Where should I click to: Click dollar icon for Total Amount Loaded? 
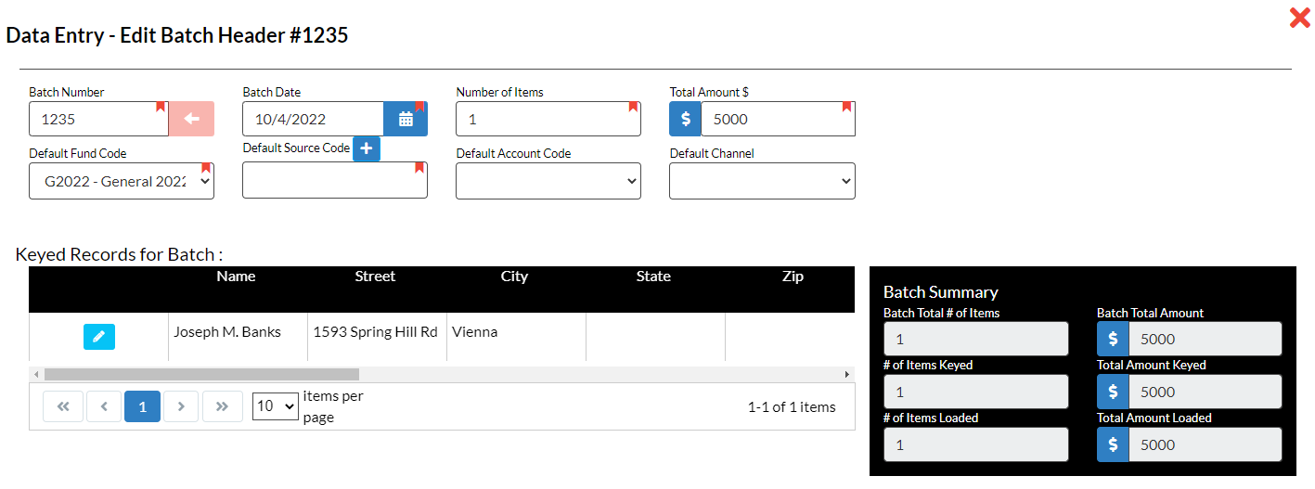[1113, 444]
